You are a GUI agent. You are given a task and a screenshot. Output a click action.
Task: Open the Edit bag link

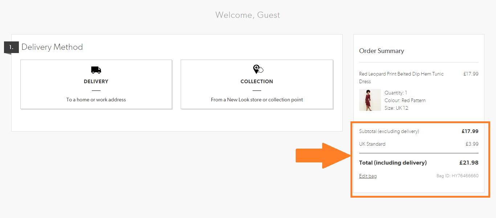(x=368, y=176)
